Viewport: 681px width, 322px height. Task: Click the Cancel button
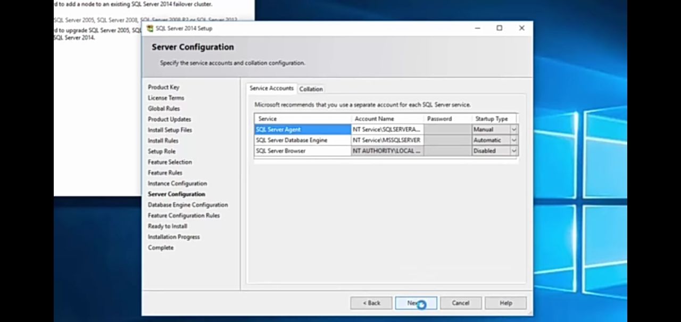point(461,303)
